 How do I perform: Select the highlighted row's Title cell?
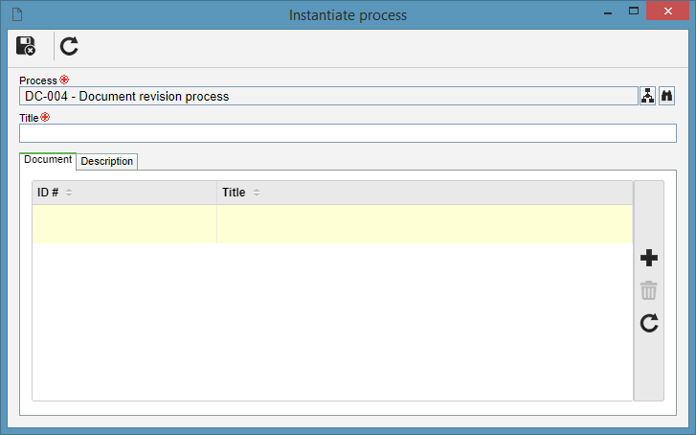pyautogui.click(x=425, y=224)
